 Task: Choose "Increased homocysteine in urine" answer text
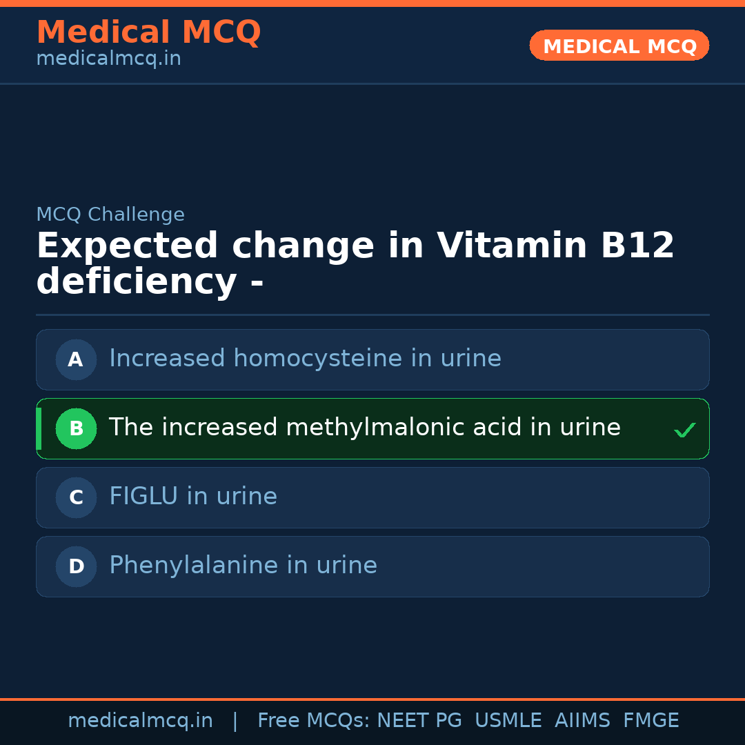[x=305, y=359]
